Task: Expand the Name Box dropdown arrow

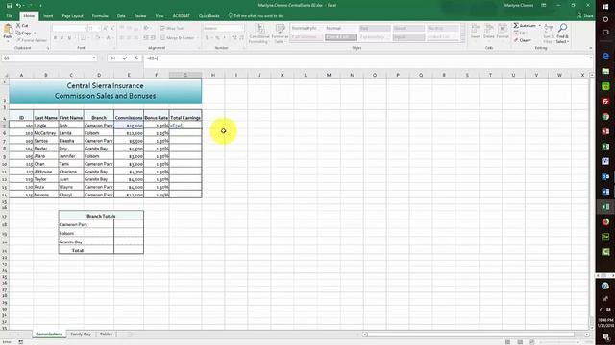Action: click(94, 57)
